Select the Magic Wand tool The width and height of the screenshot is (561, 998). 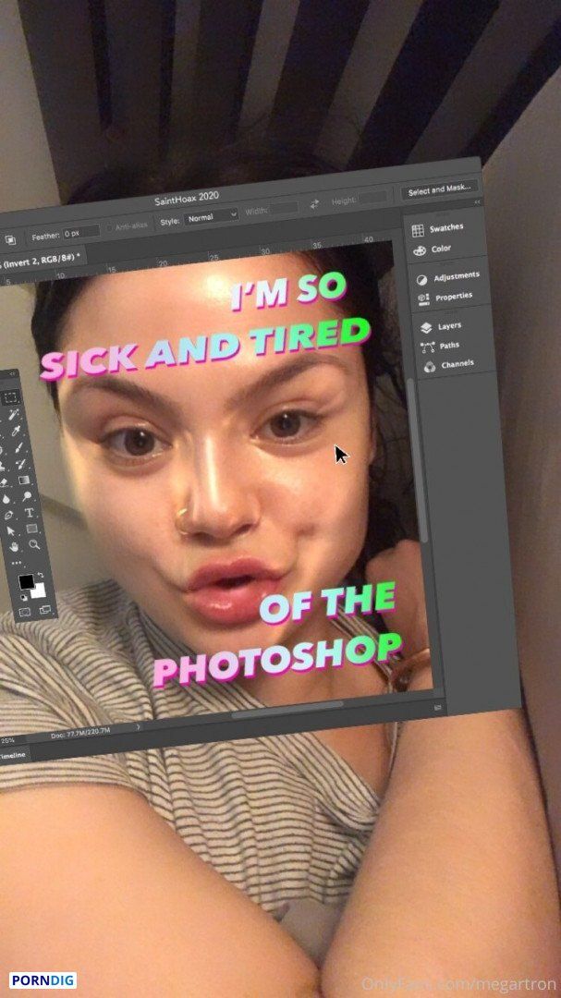(x=13, y=414)
